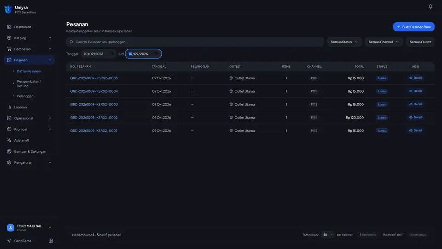Focus the order search field
Screen dimensions: 442x249
point(195,42)
